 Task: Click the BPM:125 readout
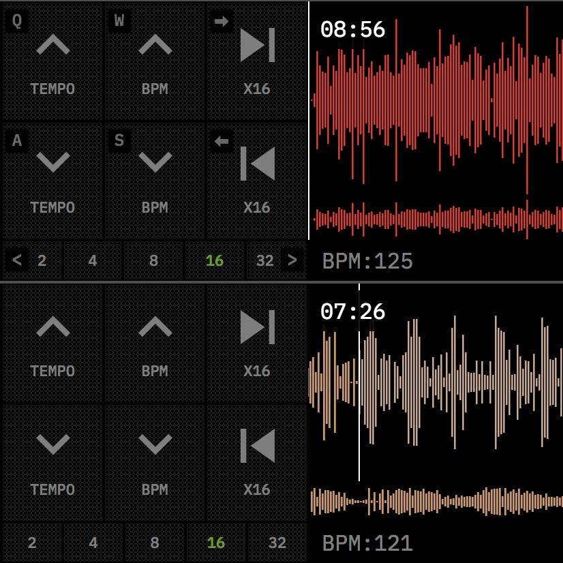[x=367, y=261]
